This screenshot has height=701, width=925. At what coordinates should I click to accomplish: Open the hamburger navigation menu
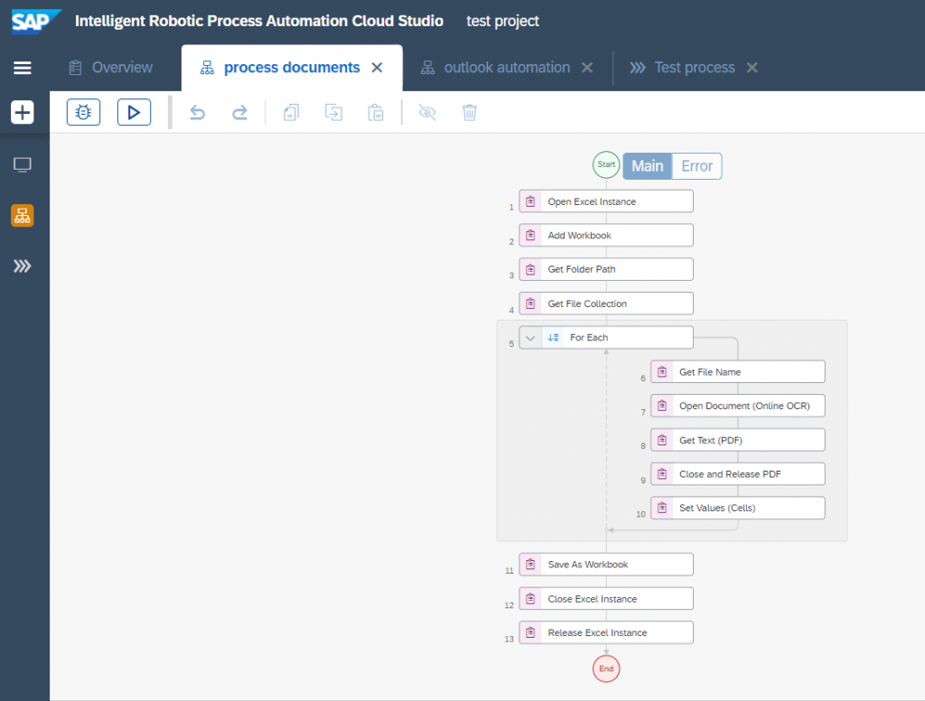[23, 68]
